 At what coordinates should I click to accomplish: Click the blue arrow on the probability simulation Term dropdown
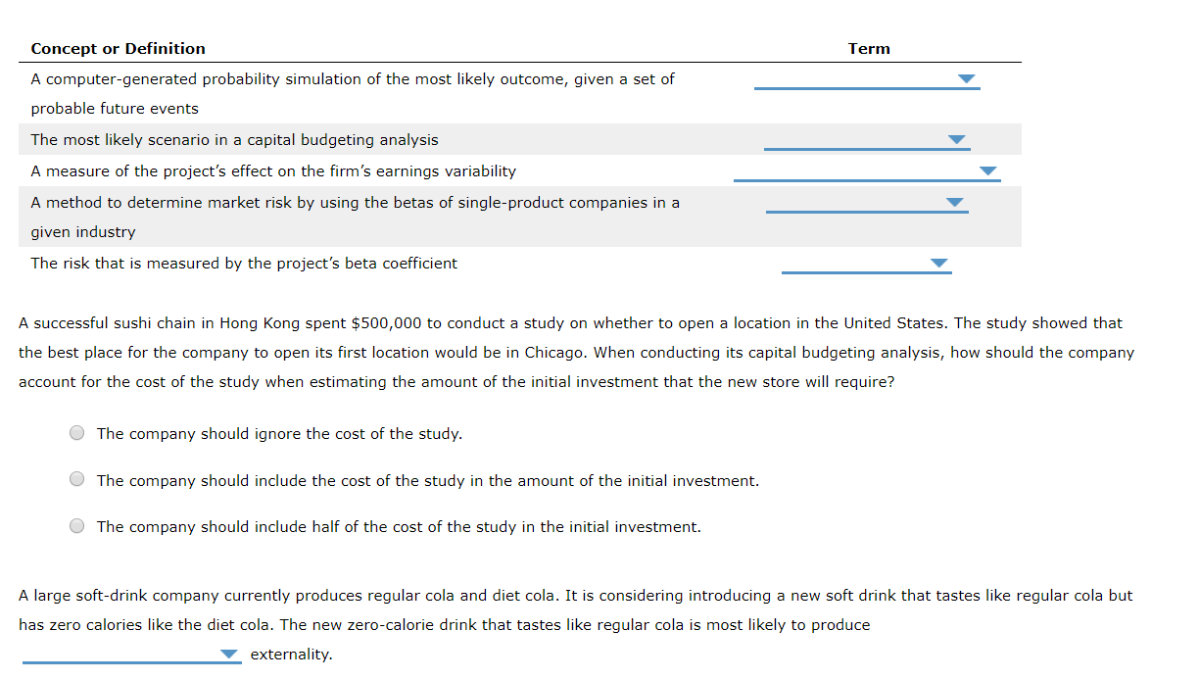(x=967, y=78)
